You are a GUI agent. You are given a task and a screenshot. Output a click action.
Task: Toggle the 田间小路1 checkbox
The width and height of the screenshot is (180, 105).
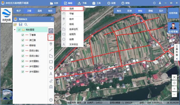[23, 51]
